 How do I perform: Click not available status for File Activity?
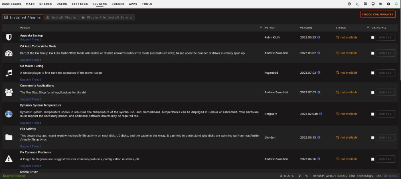coord(347,137)
